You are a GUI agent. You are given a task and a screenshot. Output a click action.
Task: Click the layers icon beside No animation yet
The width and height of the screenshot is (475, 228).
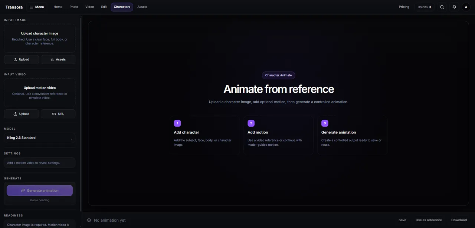89,220
